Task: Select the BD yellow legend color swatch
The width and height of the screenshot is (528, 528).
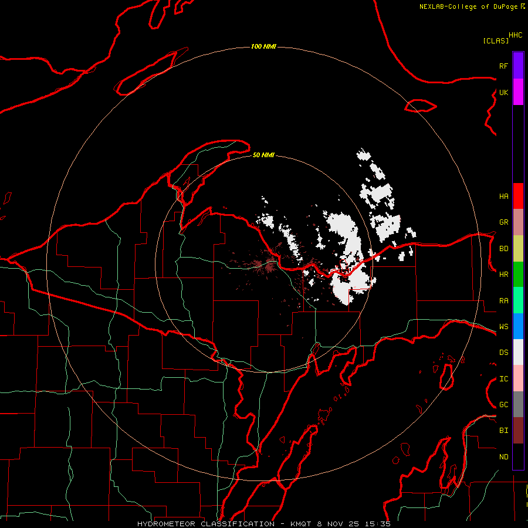Action: 518,249
